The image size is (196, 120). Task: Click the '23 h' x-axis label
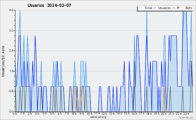[x=186, y=114]
